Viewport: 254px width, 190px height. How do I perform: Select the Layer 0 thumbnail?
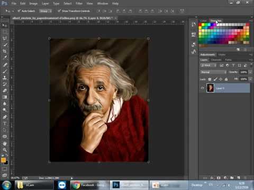[x=210, y=88]
